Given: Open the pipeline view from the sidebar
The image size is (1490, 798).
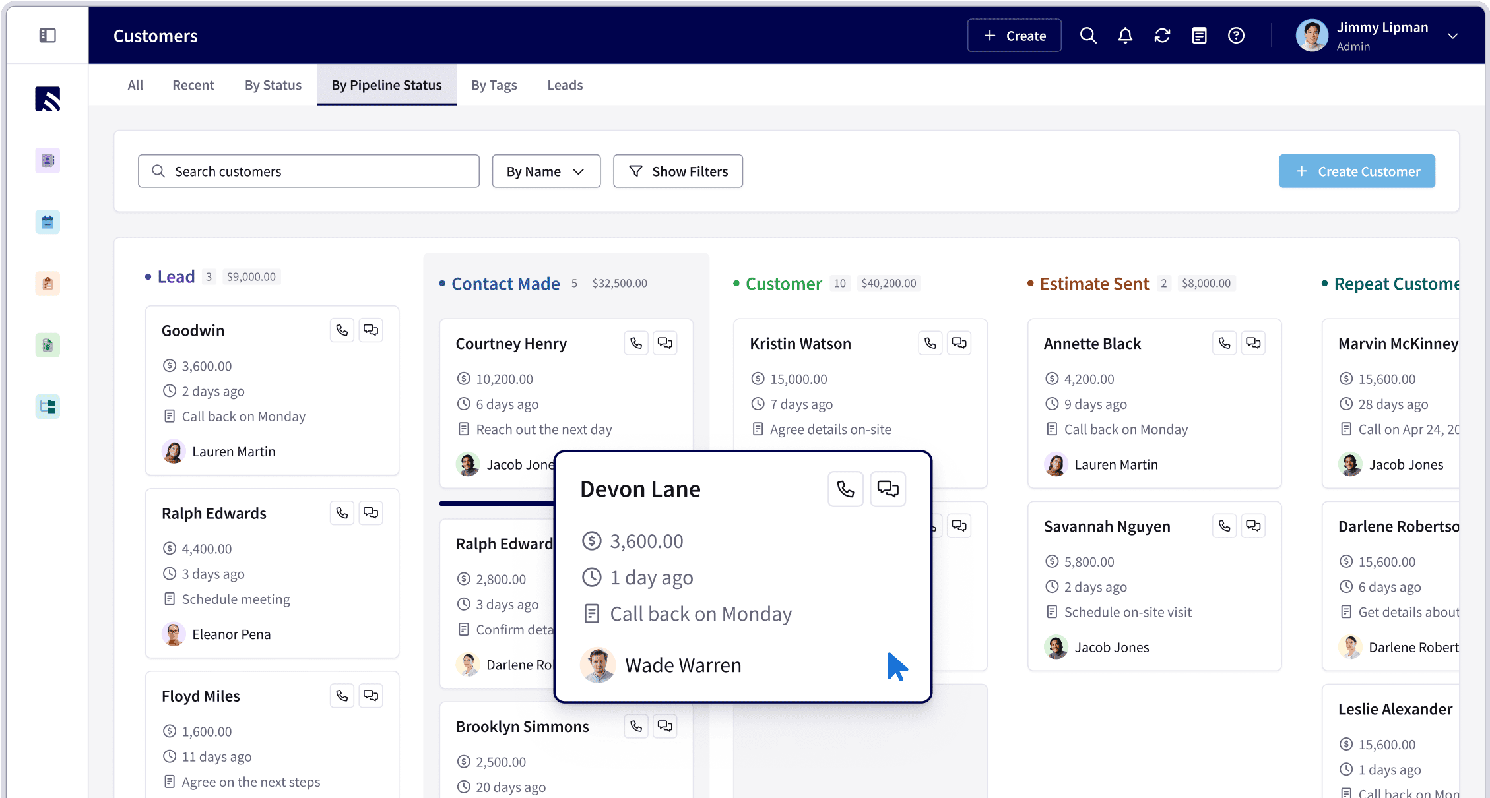Looking at the screenshot, I should (47, 406).
